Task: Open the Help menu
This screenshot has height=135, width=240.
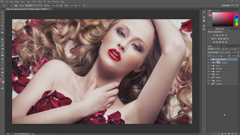Action: pyautogui.click(x=62, y=2)
